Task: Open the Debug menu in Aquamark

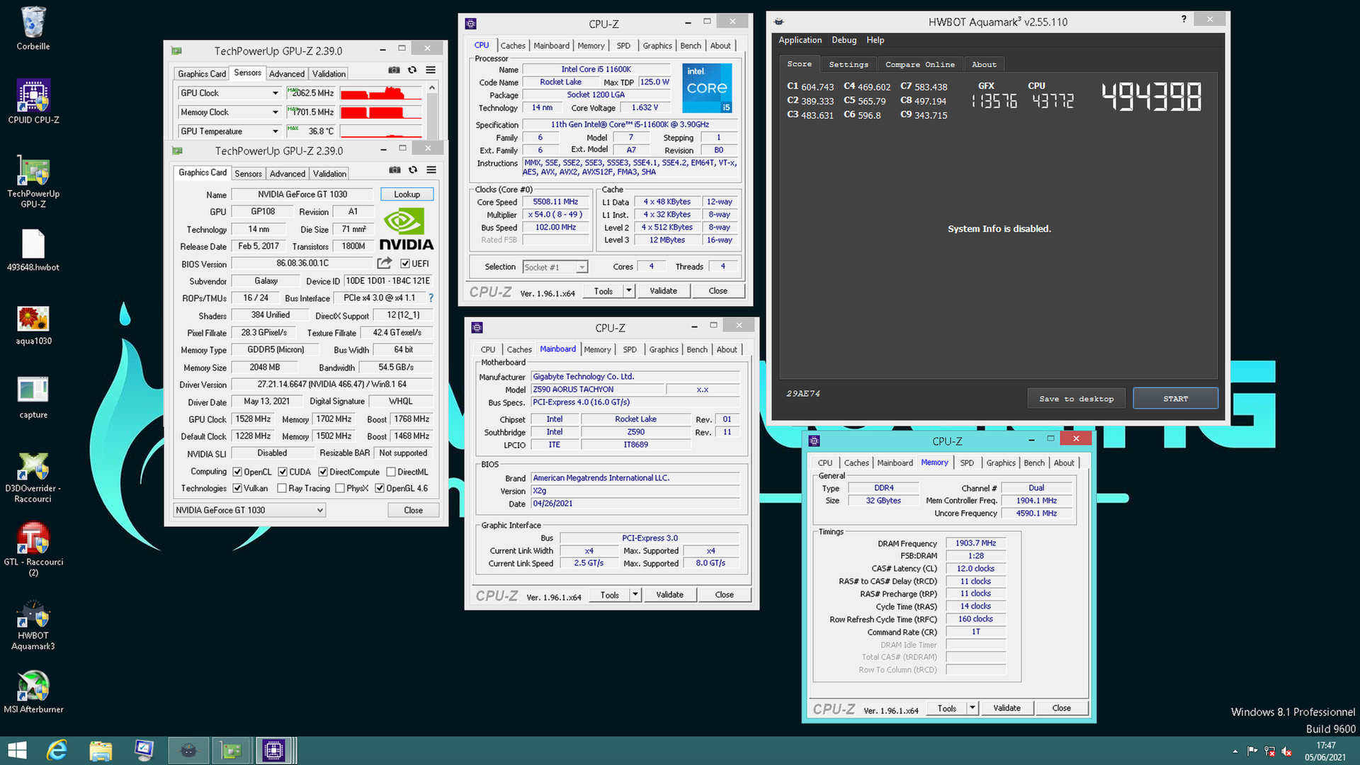Action: tap(844, 40)
